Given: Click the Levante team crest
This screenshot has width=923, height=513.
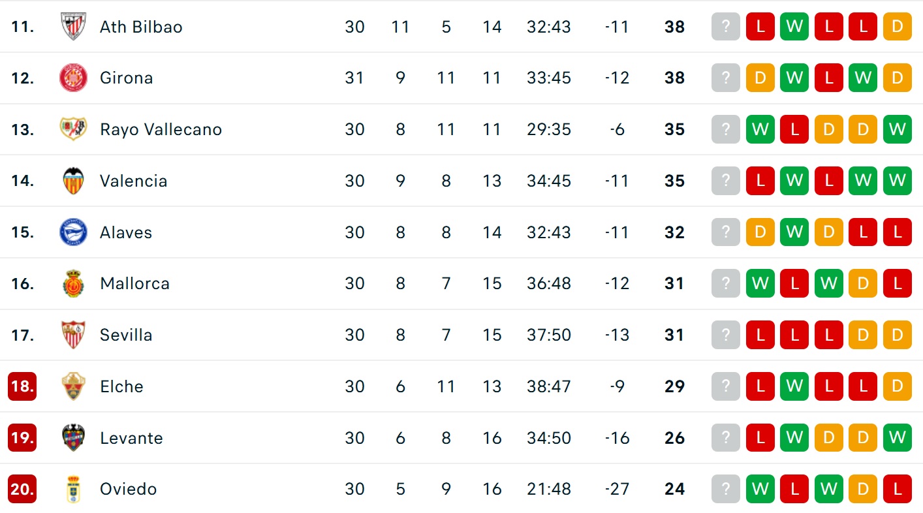Looking at the screenshot, I should 73,437.
